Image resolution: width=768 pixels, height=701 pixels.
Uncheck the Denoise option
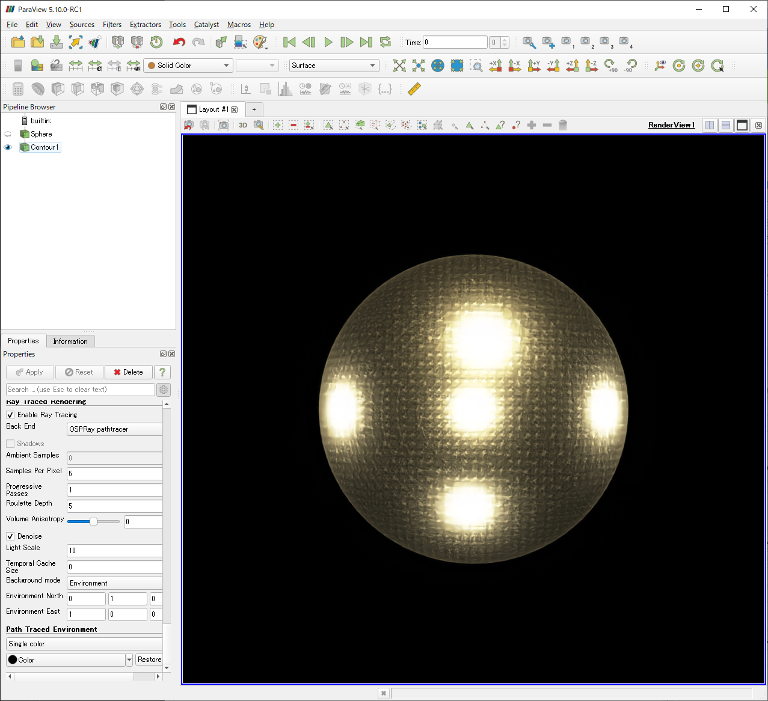tap(10, 536)
